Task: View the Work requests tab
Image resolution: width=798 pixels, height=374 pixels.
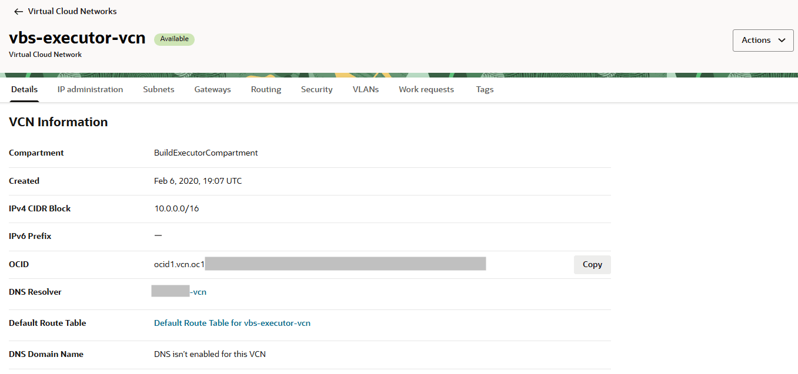Action: [x=426, y=89]
